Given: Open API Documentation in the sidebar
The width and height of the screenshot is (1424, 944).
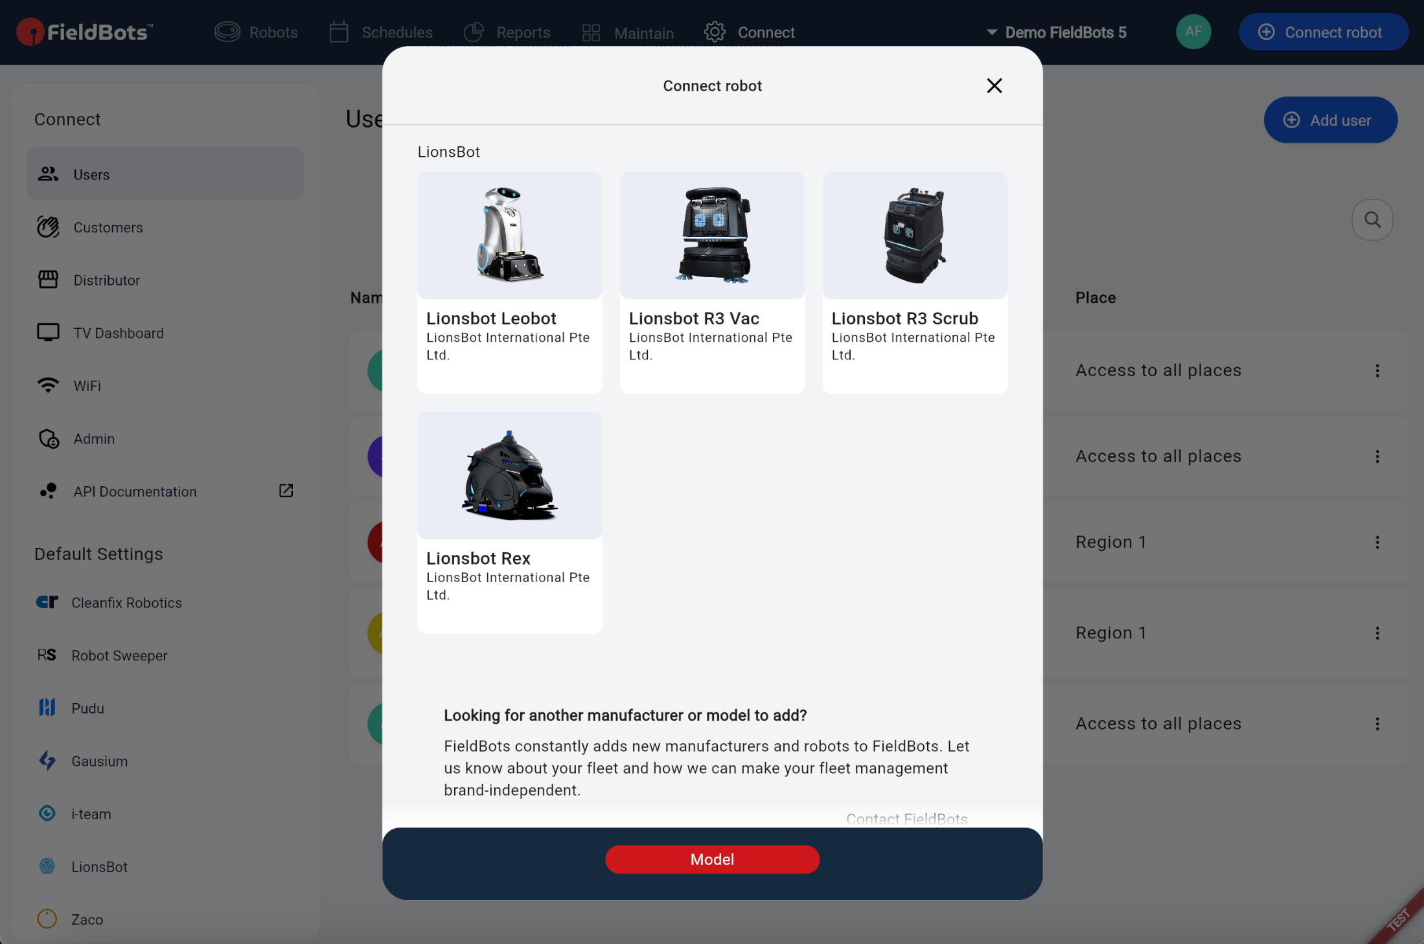Looking at the screenshot, I should (x=165, y=491).
